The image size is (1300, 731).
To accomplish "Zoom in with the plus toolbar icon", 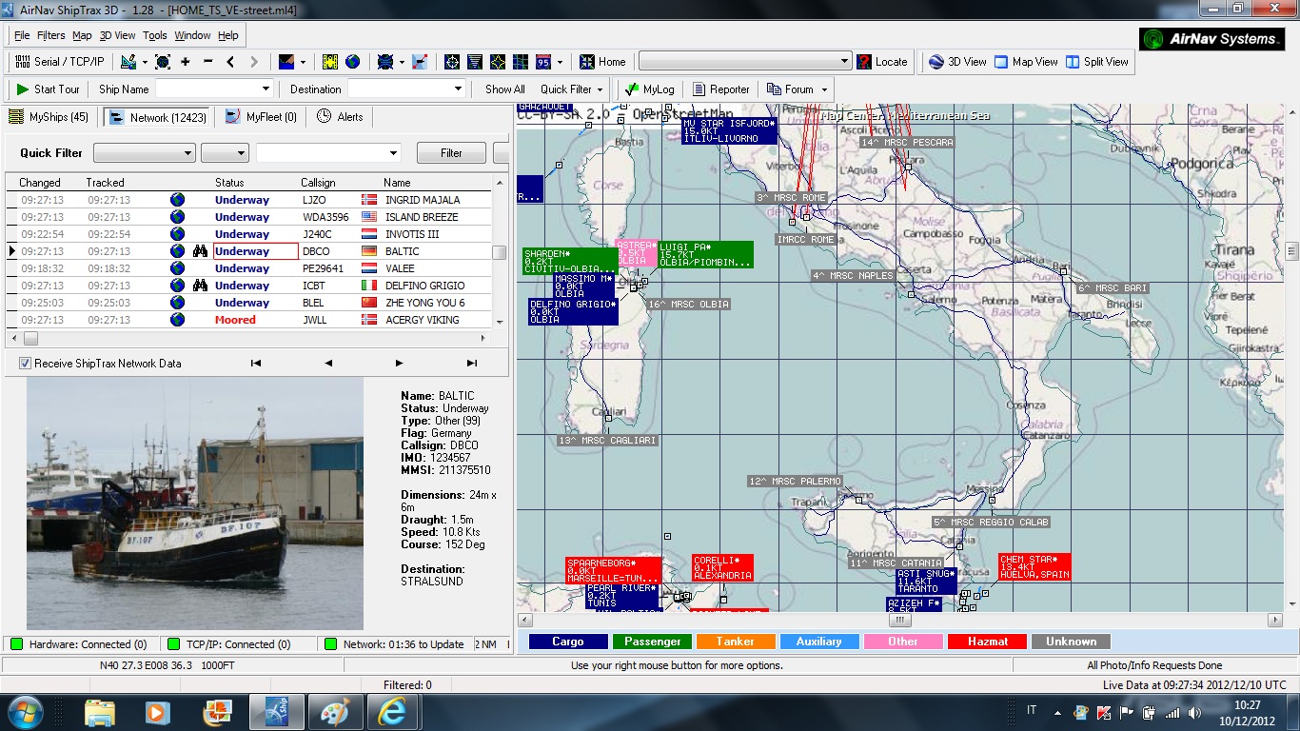I will (185, 62).
